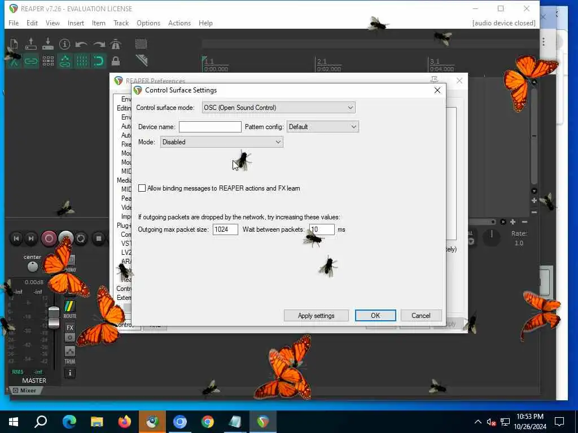Toggle envelope points move with items
This screenshot has width=578, height=433.
(65, 61)
